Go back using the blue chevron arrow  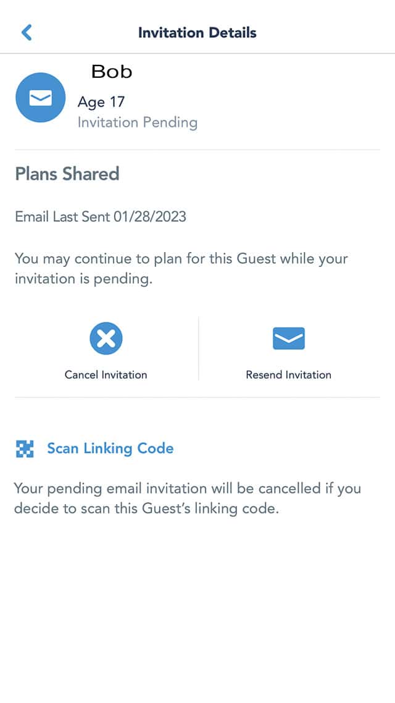27,32
